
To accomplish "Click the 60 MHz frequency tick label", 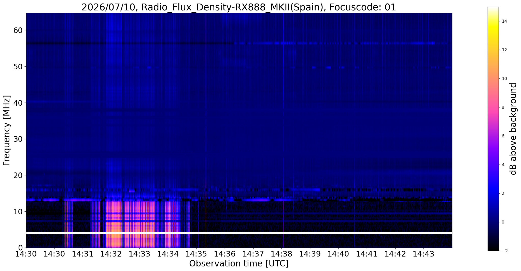I will (x=18, y=30).
